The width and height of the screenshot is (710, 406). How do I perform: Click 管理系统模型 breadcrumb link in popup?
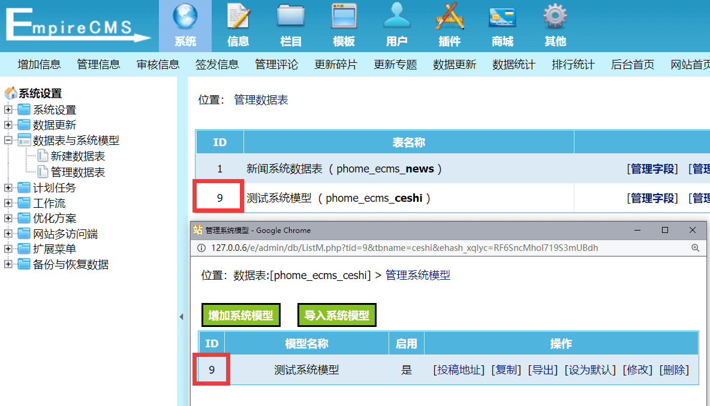click(417, 275)
